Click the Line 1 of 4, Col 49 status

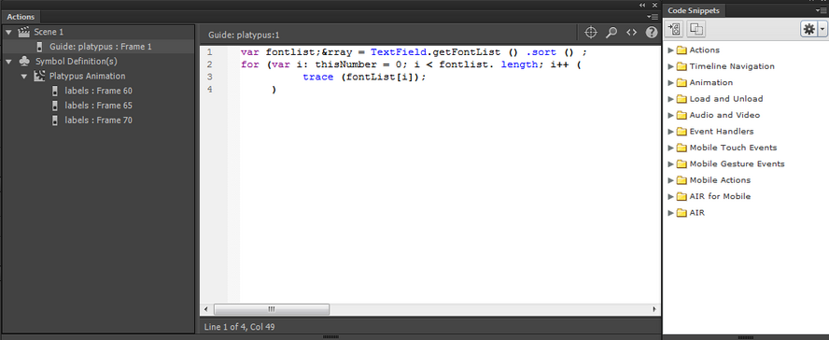[239, 327]
